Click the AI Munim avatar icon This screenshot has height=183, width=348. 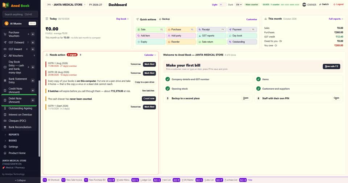7,24
